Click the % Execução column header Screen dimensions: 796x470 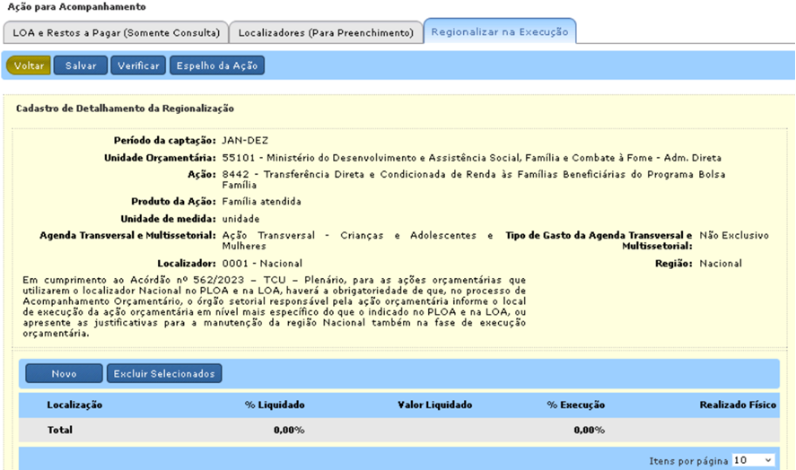[575, 405]
